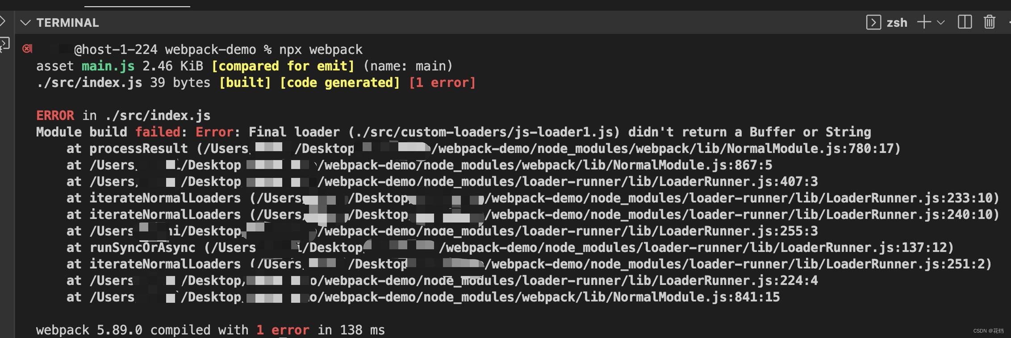The height and width of the screenshot is (338, 1011).
Task: Select the zsh terminal profile icon
Action: (873, 22)
